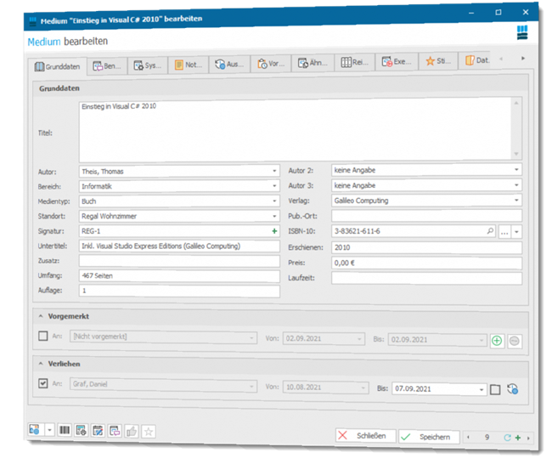Click the empty Pub.-Ort input field

(x=426, y=216)
